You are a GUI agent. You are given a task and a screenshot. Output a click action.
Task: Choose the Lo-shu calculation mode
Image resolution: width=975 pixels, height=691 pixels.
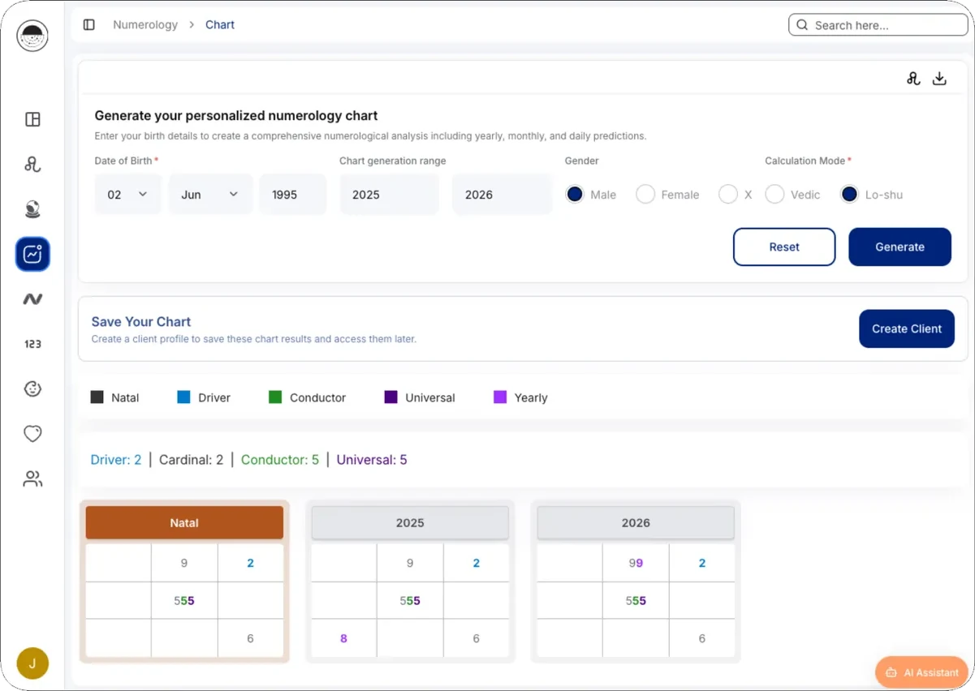(849, 195)
